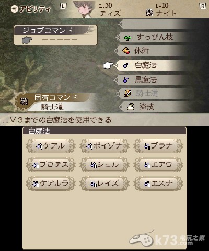Click the プロテス spell button

51,165
